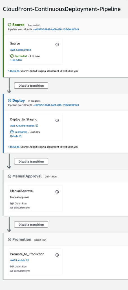Click info icon on Deploy_to_Staging card

tap(57, 120)
